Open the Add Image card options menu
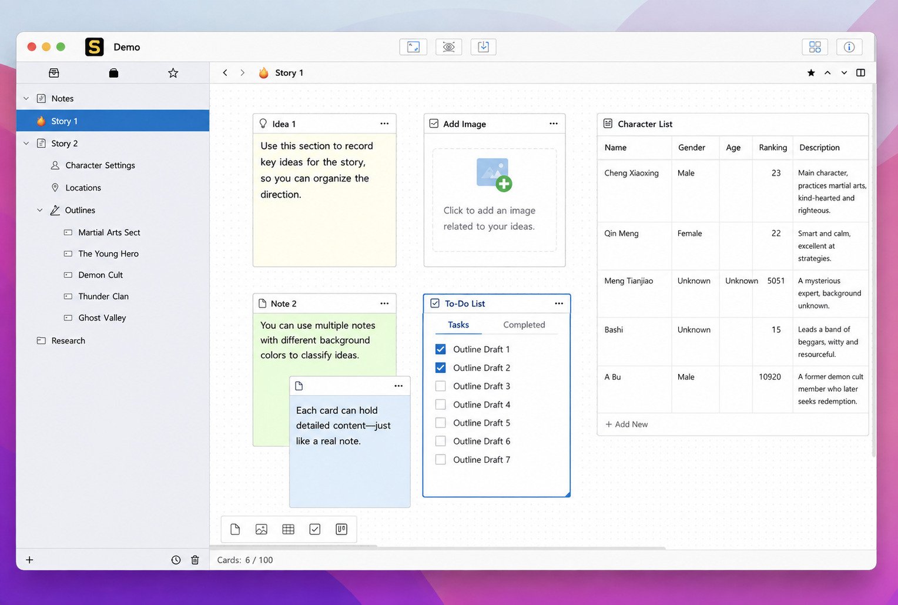Screen dimensions: 898x605 pos(554,123)
